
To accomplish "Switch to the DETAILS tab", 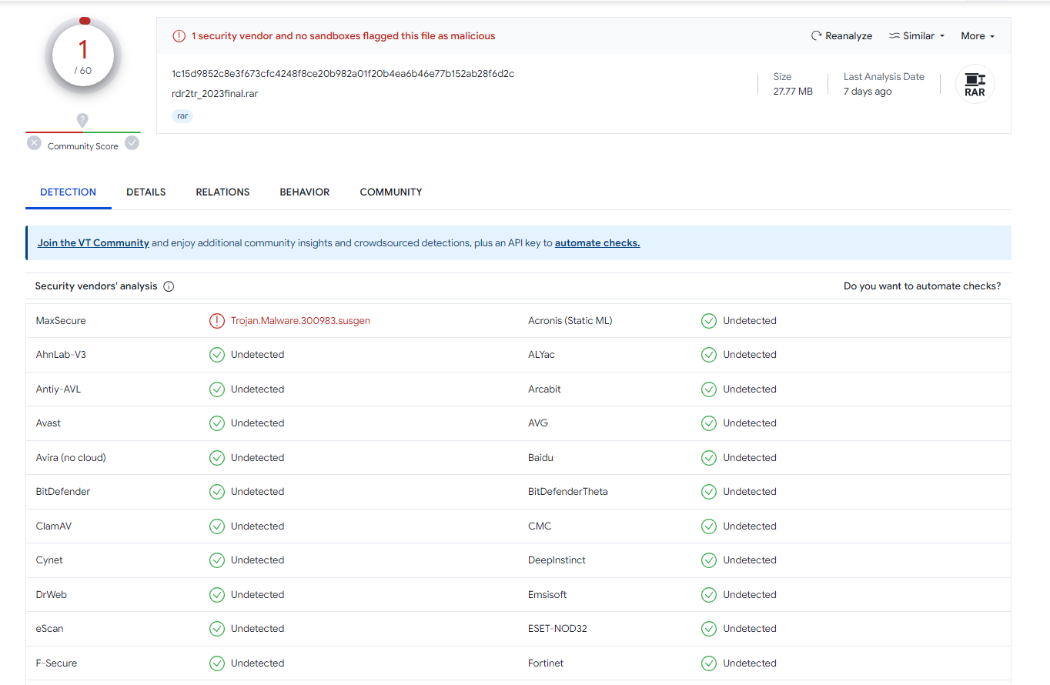I will 145,192.
